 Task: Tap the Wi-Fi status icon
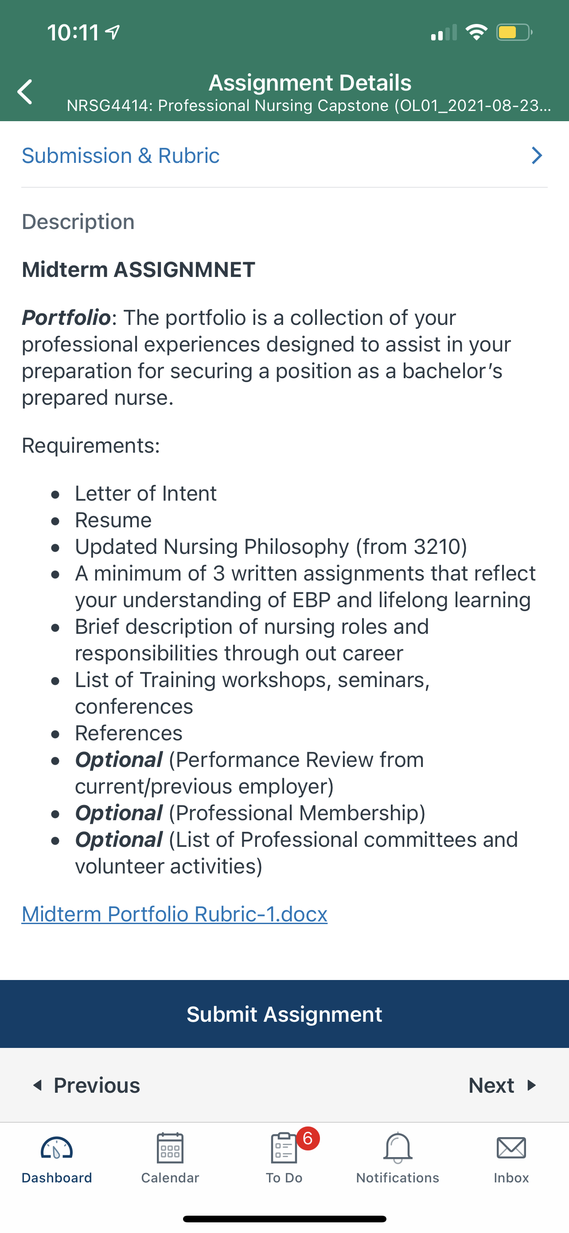pyautogui.click(x=476, y=32)
